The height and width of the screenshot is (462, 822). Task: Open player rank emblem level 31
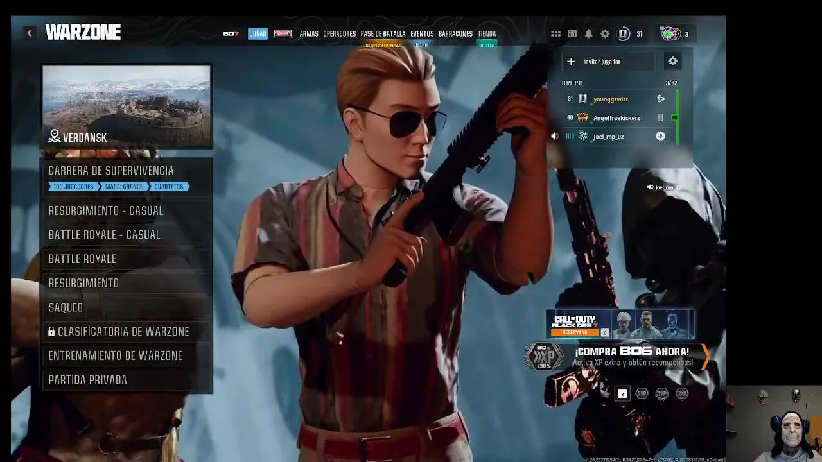624,34
